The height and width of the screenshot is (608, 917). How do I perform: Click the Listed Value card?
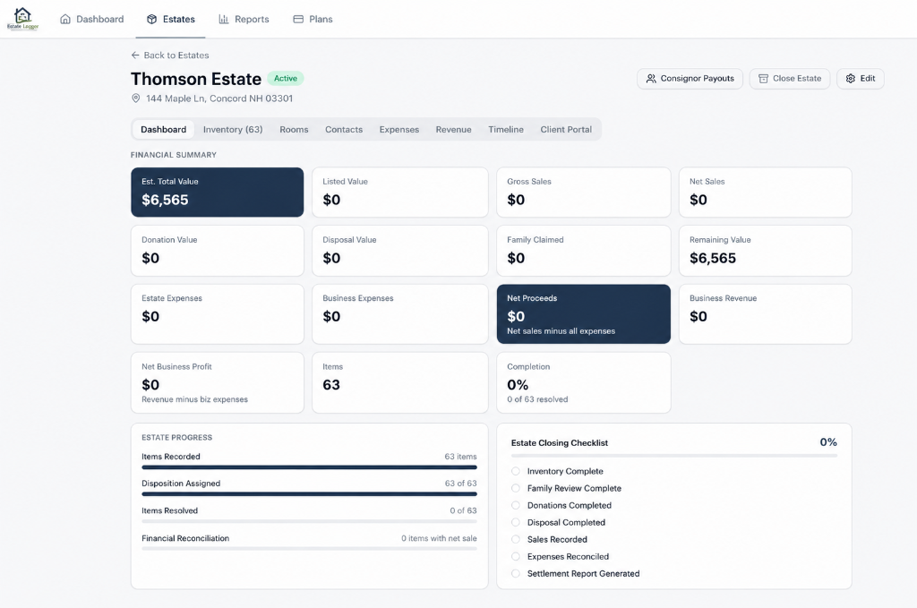point(400,193)
